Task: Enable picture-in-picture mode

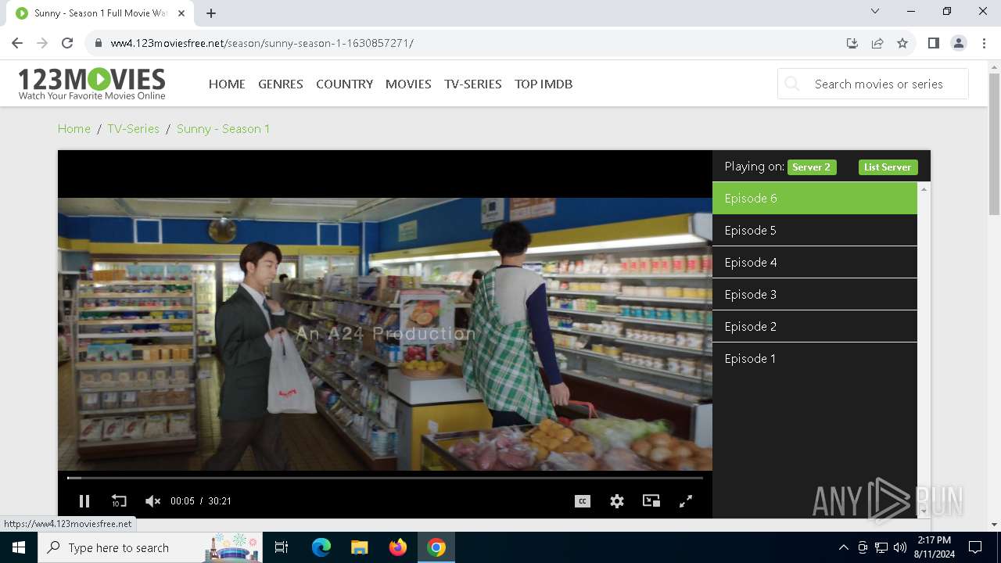Action: [651, 501]
